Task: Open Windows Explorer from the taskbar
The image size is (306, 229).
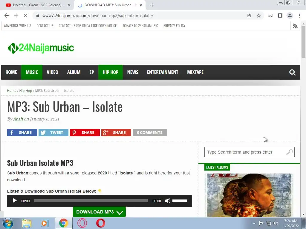Action: 27,223
